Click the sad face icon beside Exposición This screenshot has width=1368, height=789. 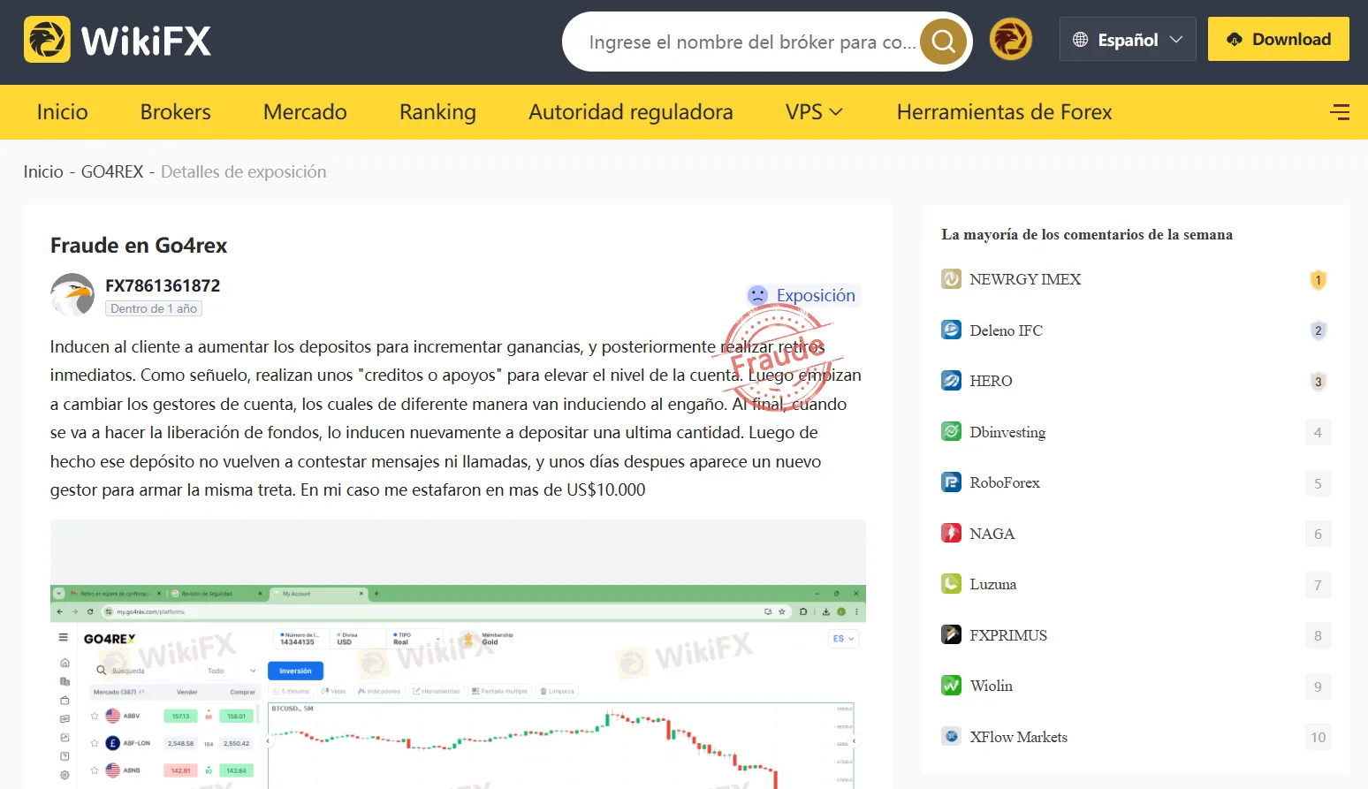pyautogui.click(x=757, y=295)
